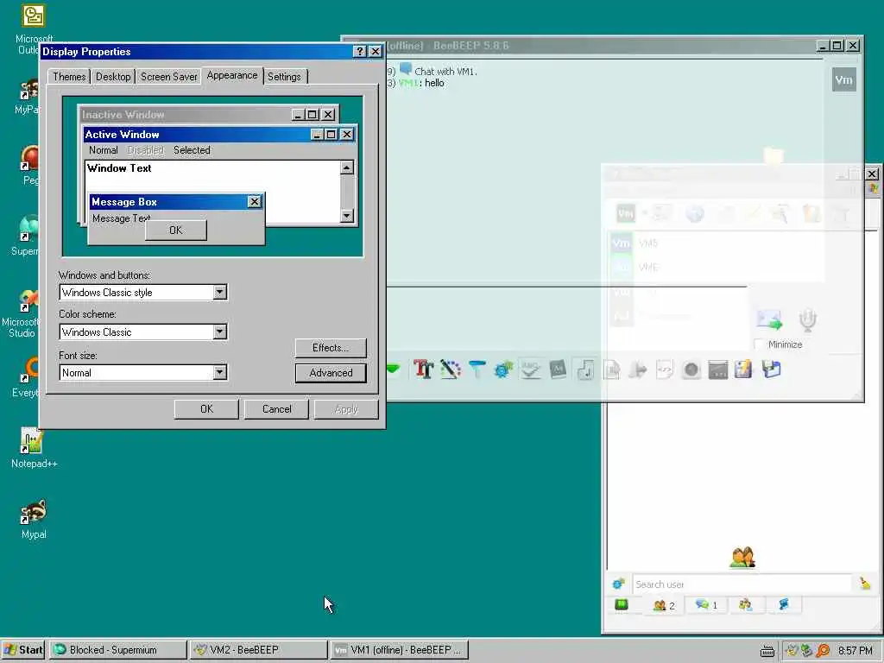The image size is (884, 663).
Task: Click the font (Tr) icon in BeeBEEP chat toolbar
Action: (423, 369)
